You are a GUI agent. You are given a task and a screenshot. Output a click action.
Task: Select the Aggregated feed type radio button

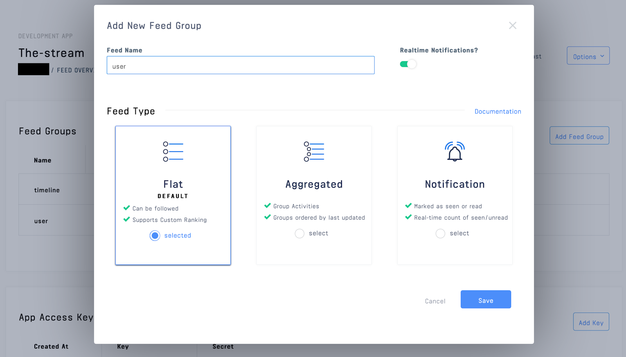[299, 233]
